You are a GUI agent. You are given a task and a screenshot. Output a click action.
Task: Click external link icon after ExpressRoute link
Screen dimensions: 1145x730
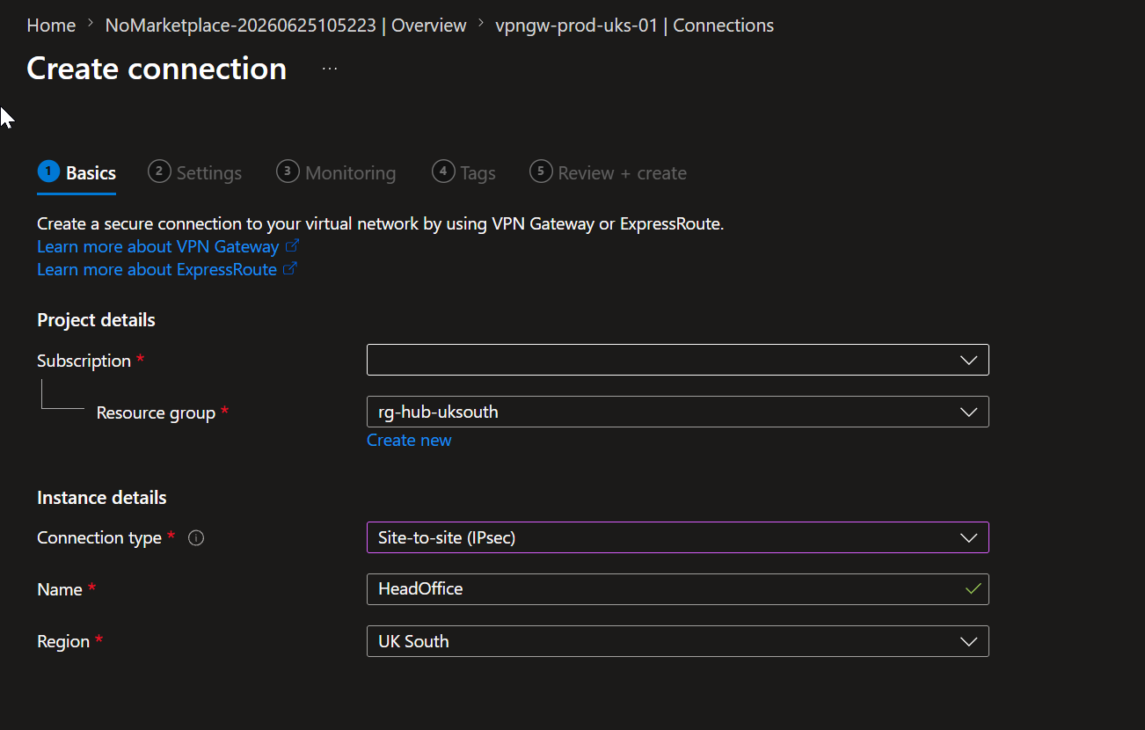tap(289, 269)
